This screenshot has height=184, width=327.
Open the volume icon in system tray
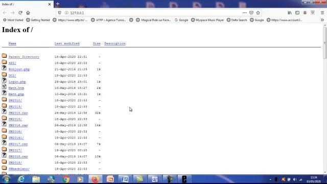[x=295, y=179]
